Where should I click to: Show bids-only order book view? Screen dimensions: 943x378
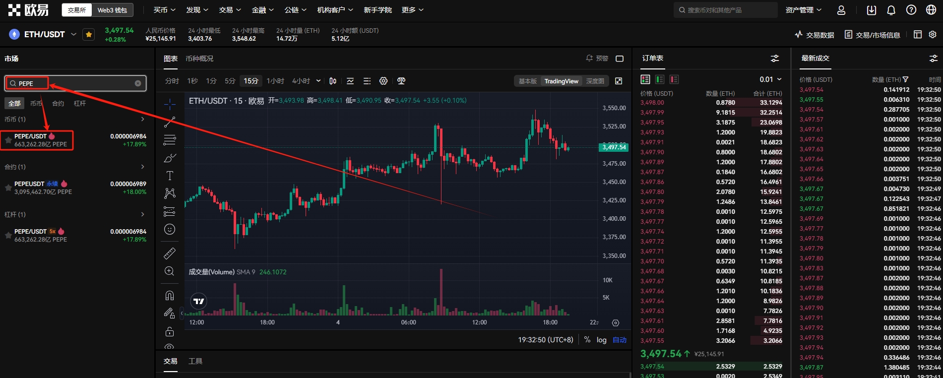(x=660, y=79)
